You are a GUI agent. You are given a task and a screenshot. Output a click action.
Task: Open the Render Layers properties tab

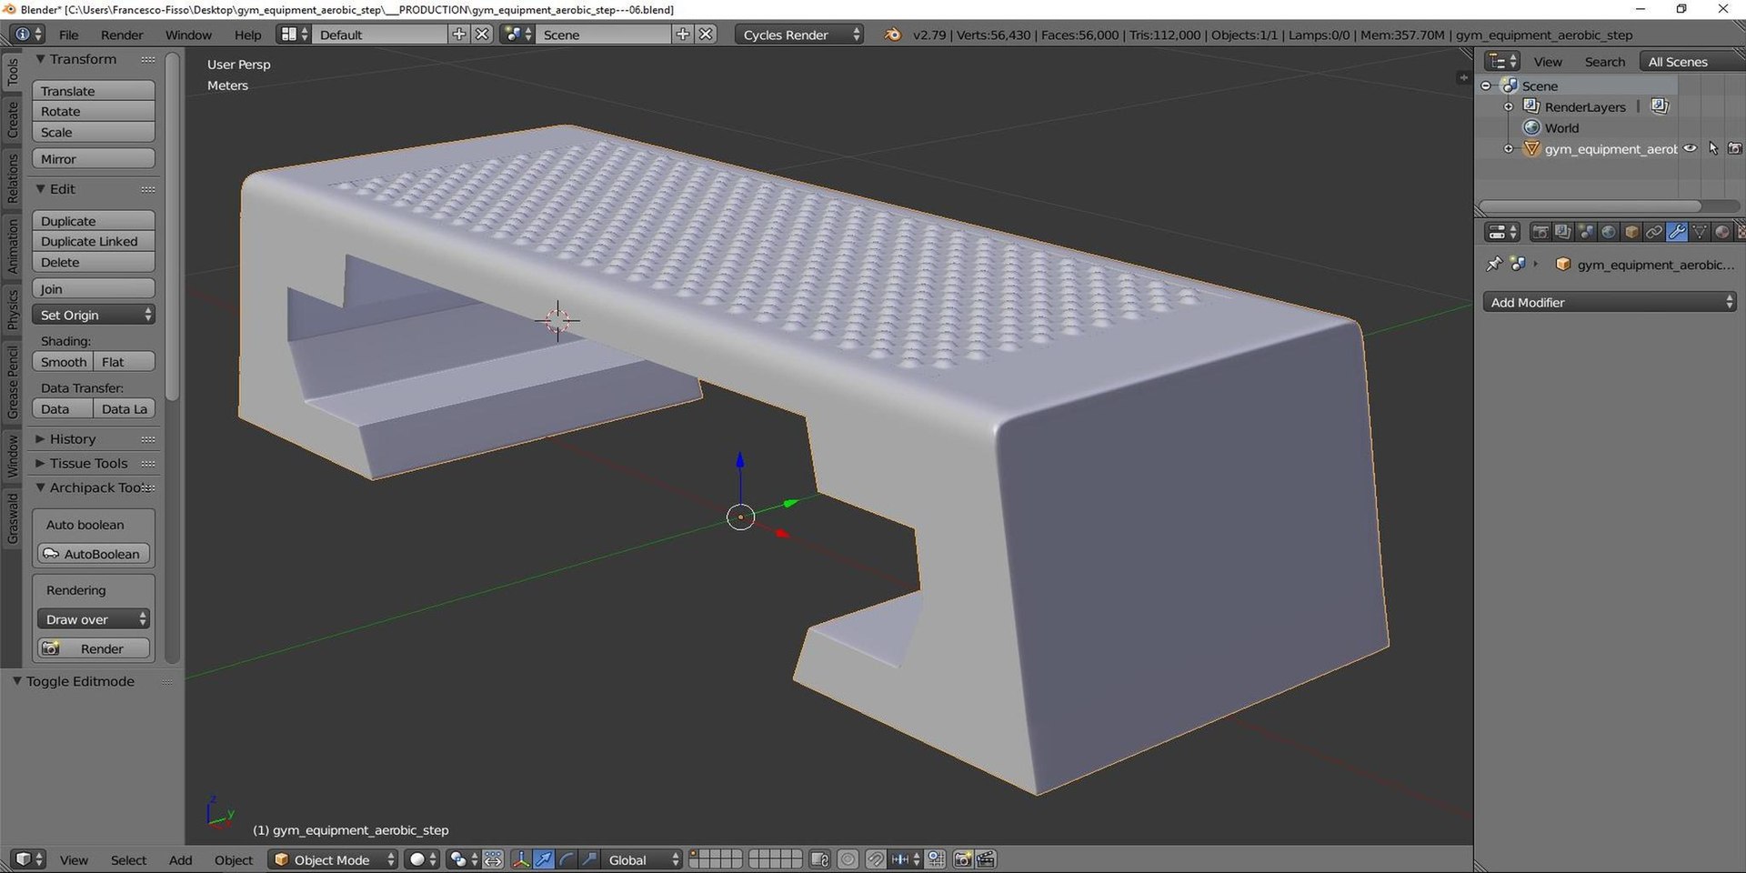pos(1562,233)
